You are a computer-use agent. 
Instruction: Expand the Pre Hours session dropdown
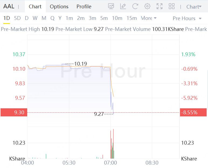(x=187, y=18)
